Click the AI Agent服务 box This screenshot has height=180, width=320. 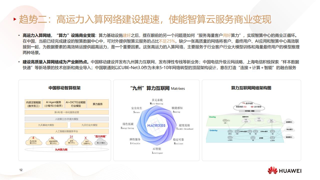point(53,104)
